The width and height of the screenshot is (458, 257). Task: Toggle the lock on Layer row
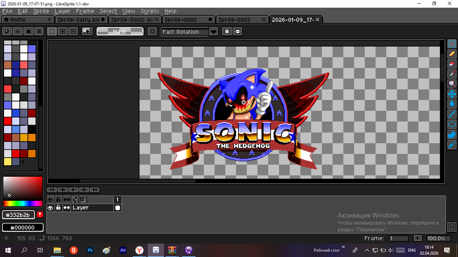pyautogui.click(x=59, y=208)
